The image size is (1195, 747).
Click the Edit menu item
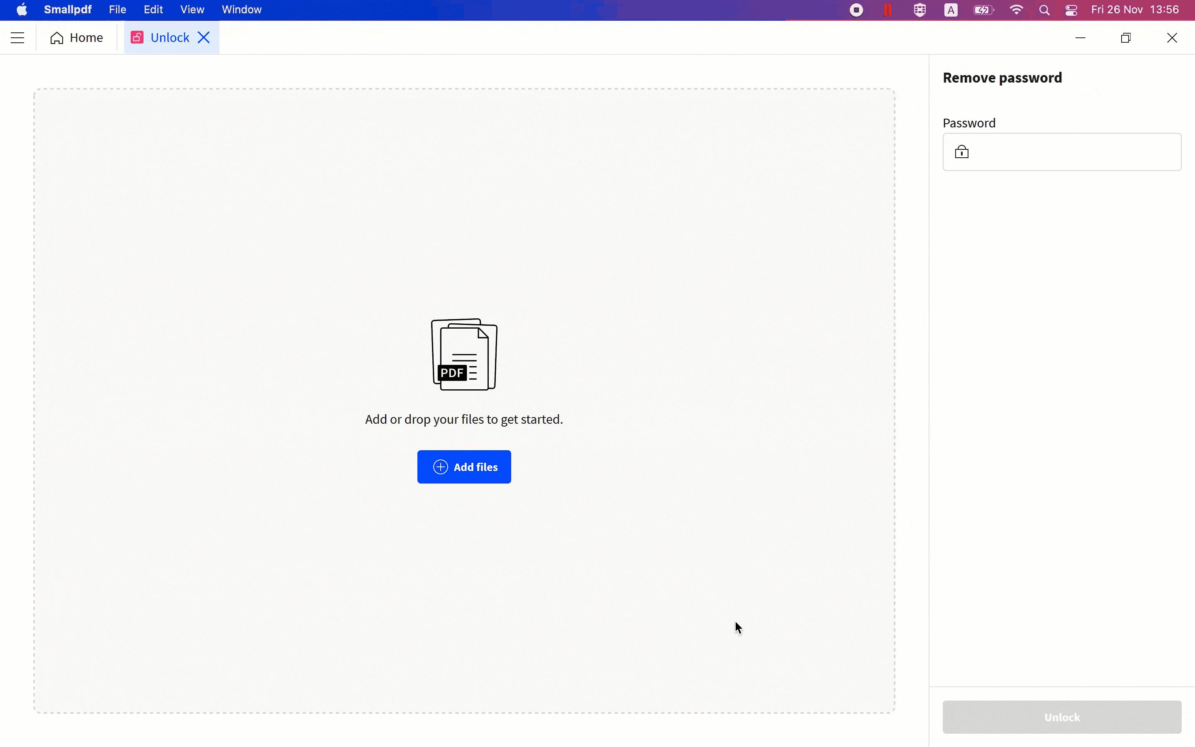(153, 10)
